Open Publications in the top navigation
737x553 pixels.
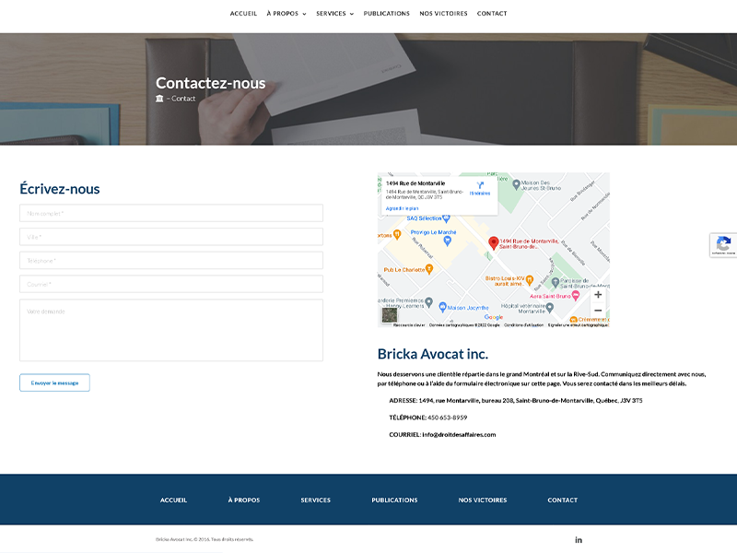coord(387,14)
